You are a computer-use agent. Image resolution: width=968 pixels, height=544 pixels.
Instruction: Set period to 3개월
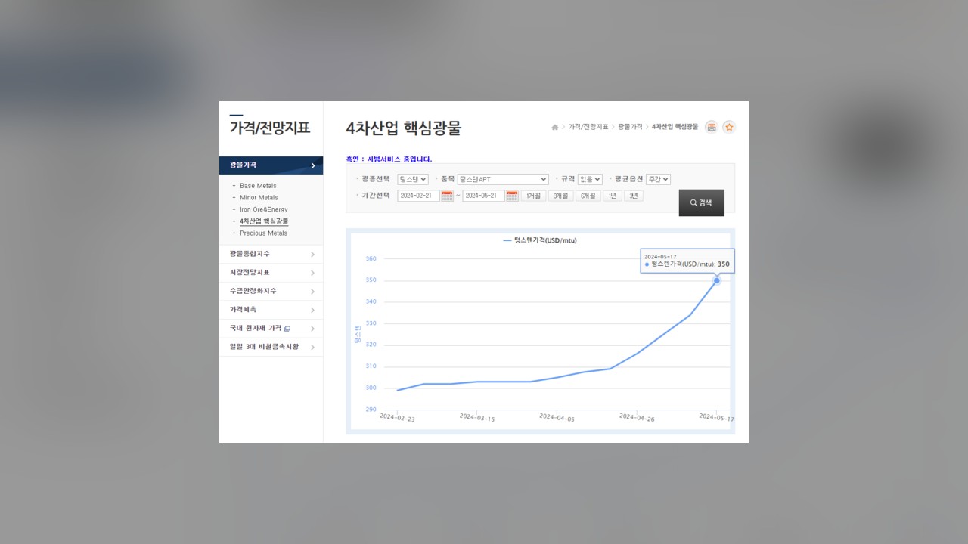[x=560, y=196]
